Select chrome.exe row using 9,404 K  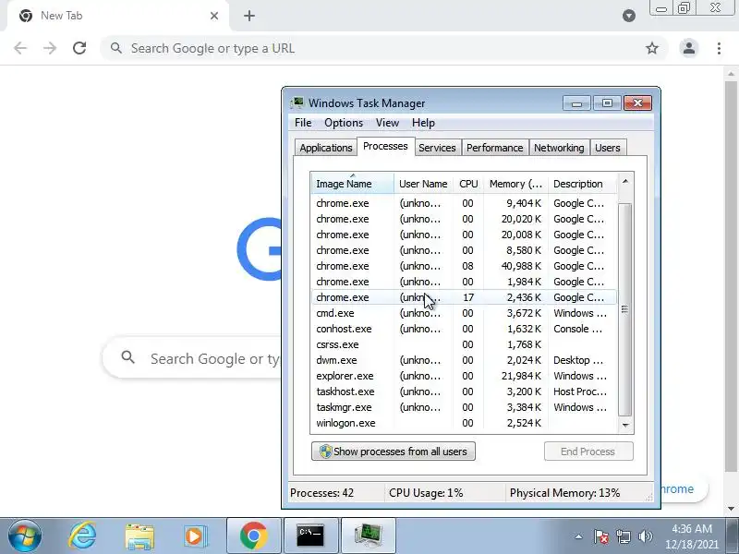point(464,203)
